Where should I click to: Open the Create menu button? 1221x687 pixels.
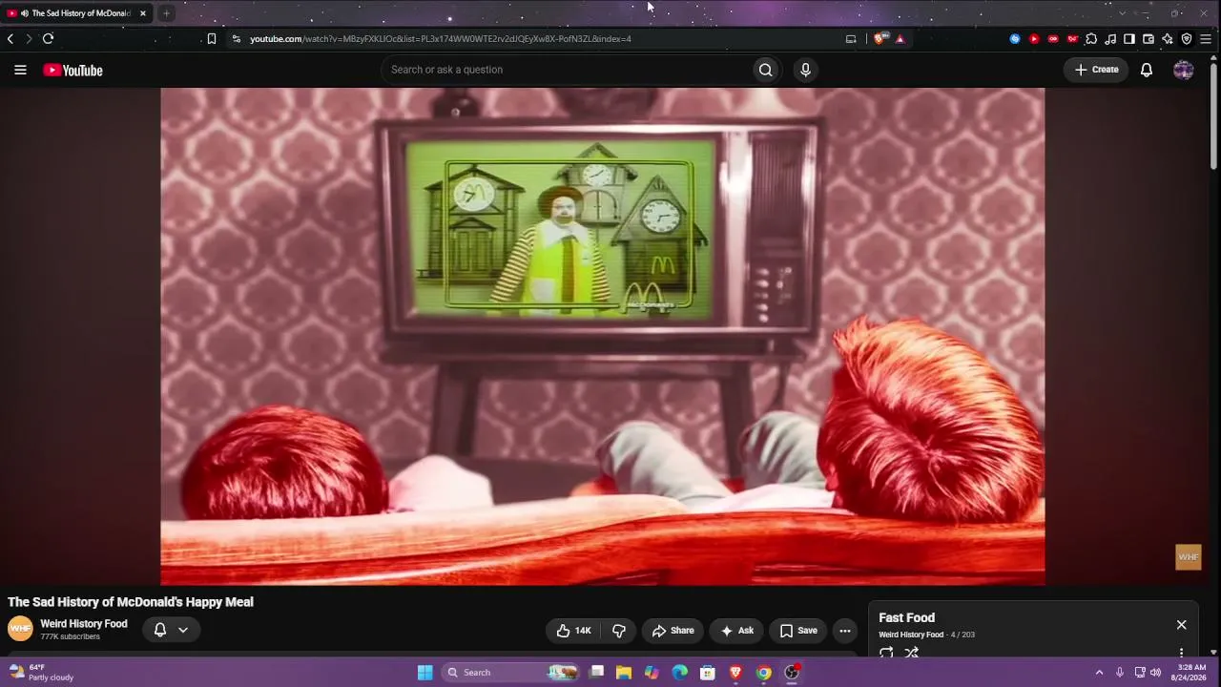[x=1097, y=70]
